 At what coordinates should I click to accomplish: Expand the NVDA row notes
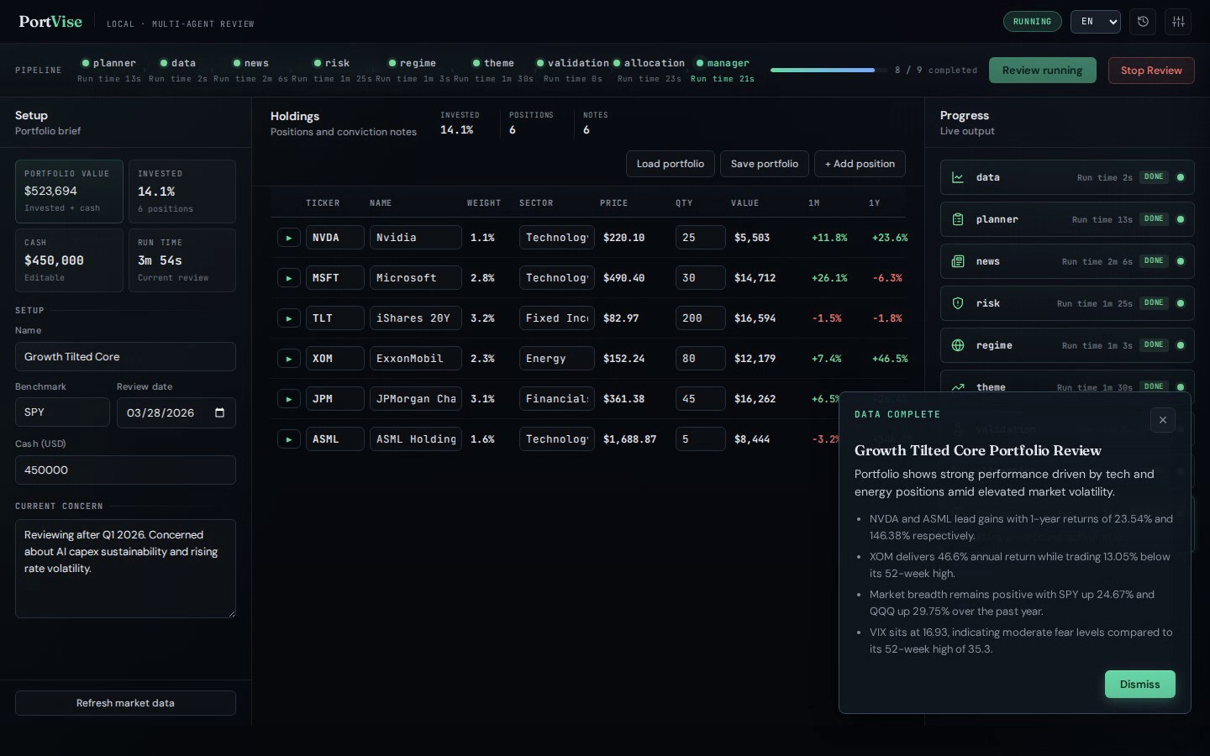click(x=289, y=238)
